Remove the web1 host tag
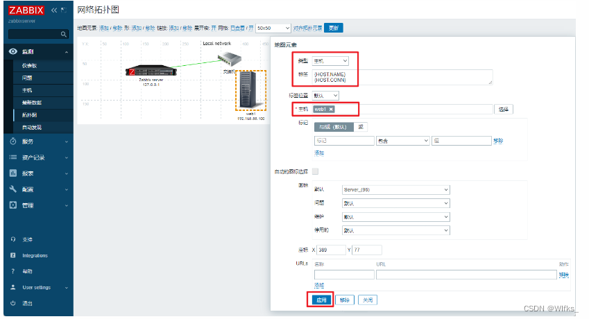 pos(331,109)
